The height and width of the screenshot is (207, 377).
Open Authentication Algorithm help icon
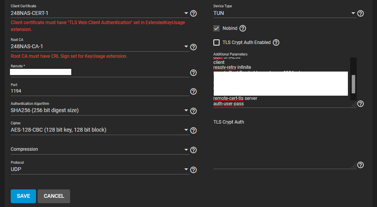pyautogui.click(x=193, y=111)
